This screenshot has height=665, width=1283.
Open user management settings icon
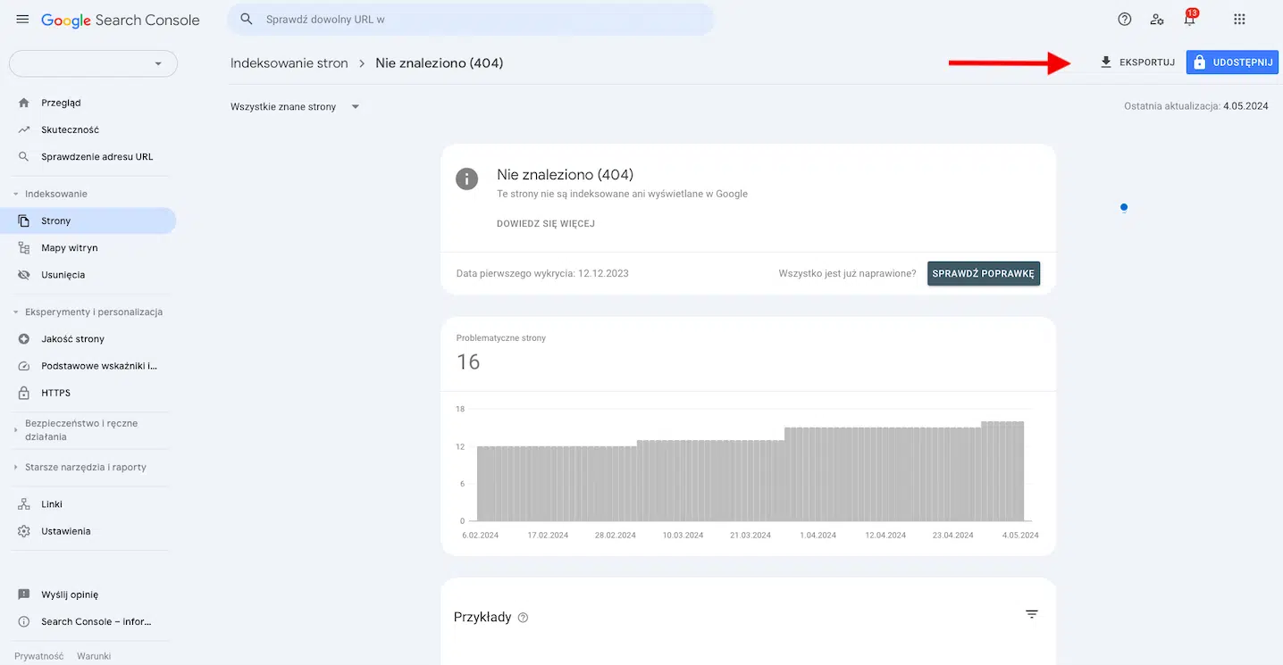click(x=1157, y=20)
